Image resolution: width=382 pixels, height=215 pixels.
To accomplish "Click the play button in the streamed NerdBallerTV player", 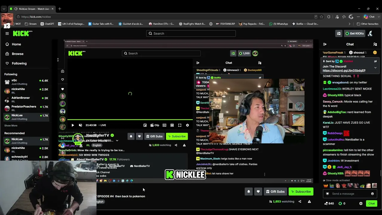I will 73,125.
